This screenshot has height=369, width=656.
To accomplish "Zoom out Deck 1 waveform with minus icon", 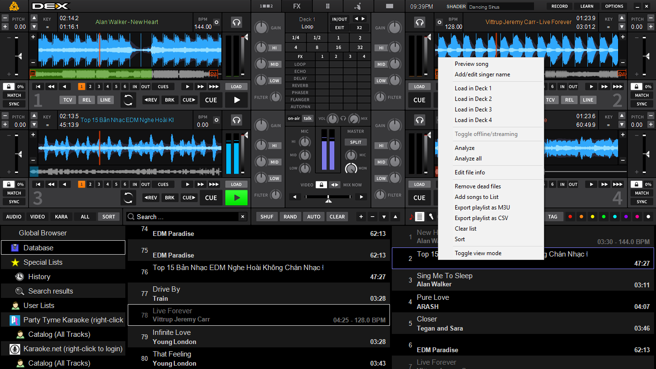I will pos(33,62).
